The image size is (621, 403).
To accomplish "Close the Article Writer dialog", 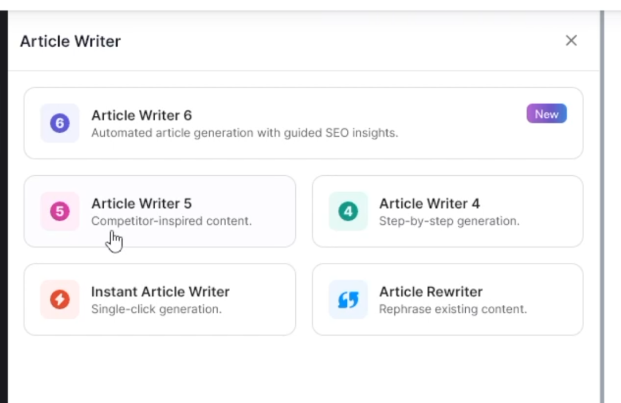I will [571, 40].
